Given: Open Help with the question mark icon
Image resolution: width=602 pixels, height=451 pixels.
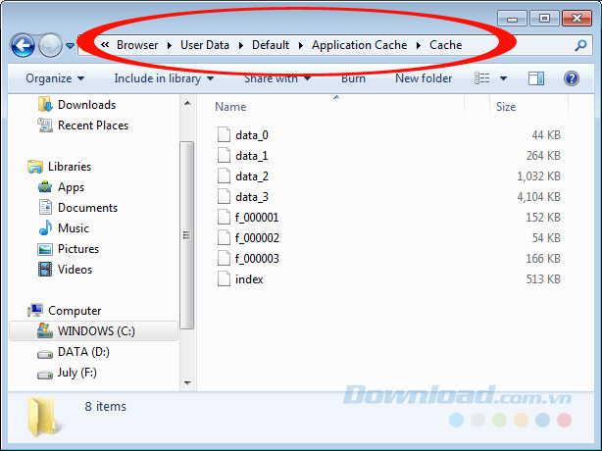Looking at the screenshot, I should [x=572, y=78].
